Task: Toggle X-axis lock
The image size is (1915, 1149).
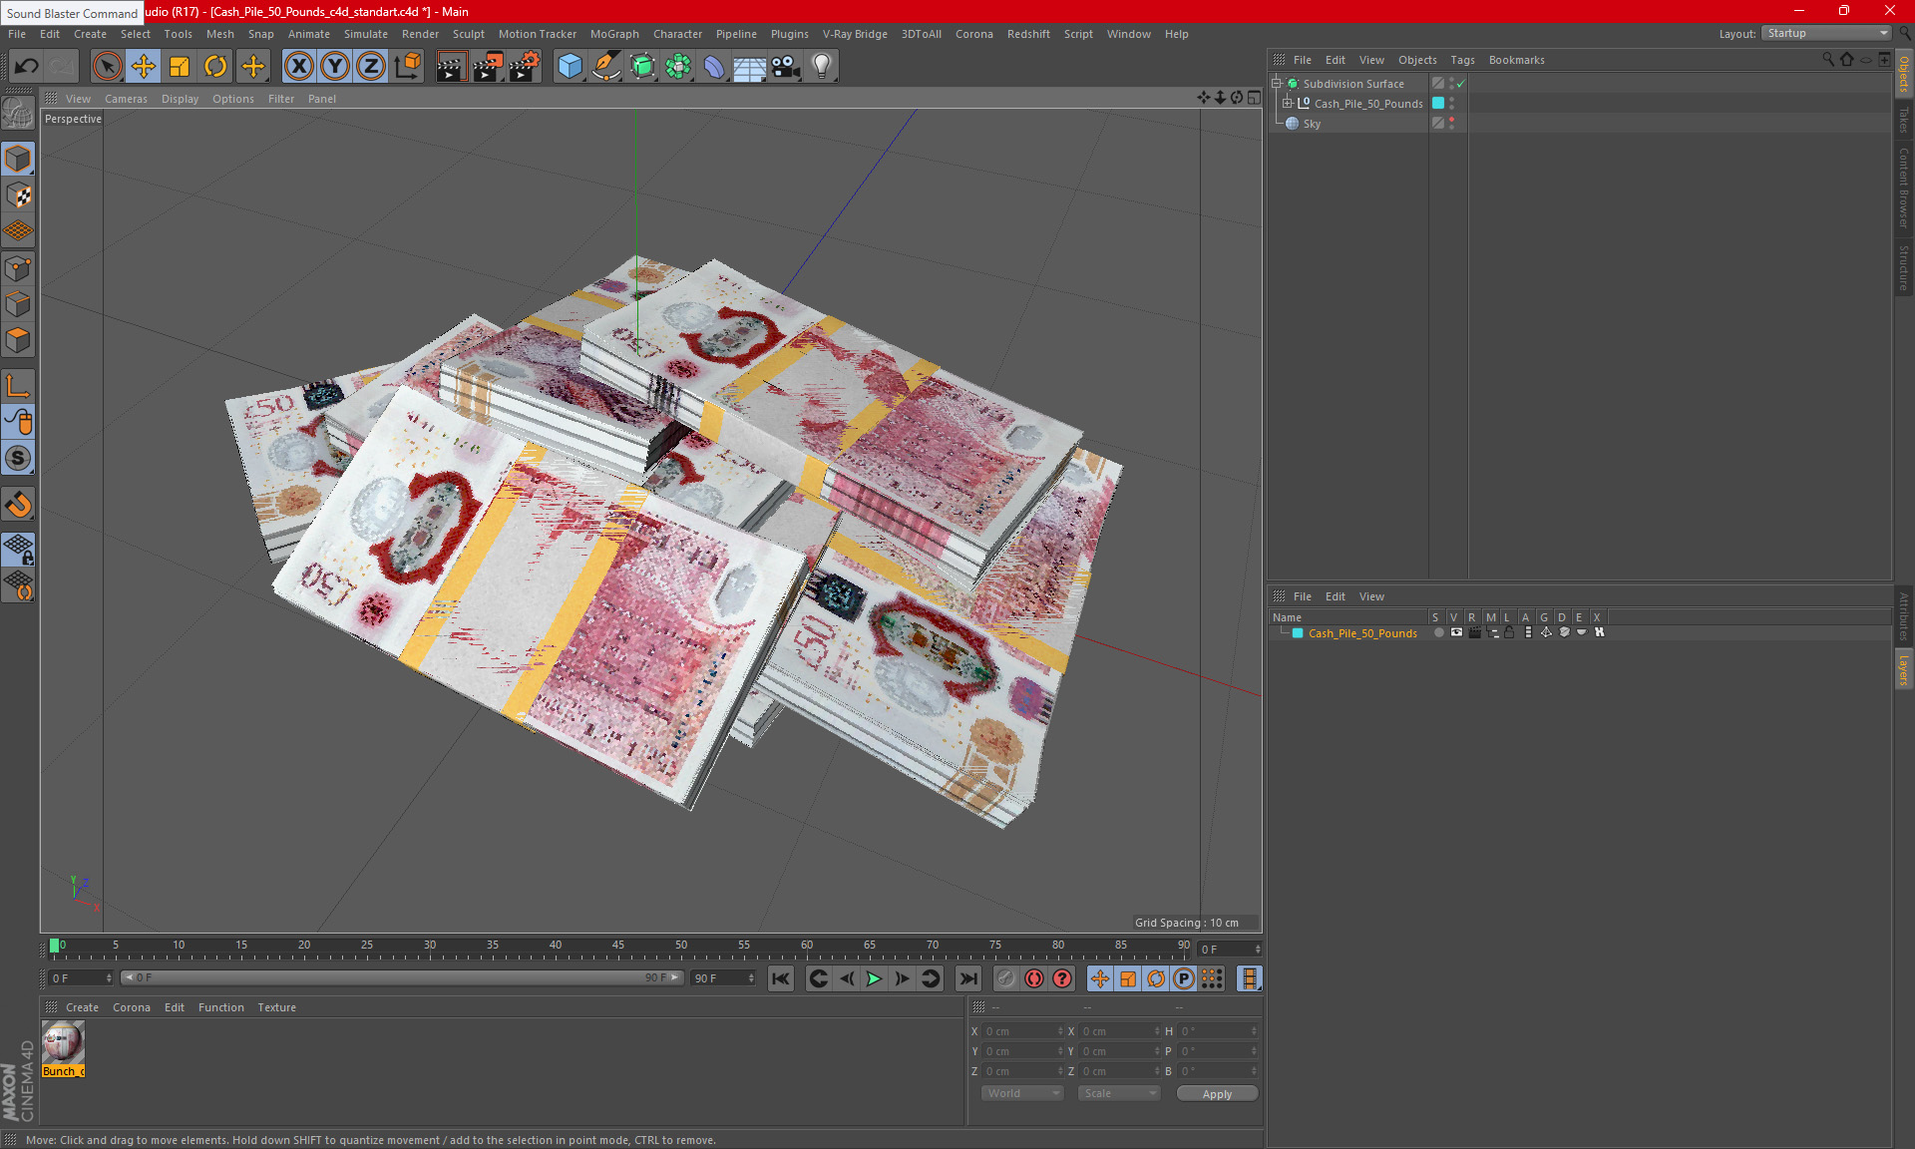Action: (298, 67)
